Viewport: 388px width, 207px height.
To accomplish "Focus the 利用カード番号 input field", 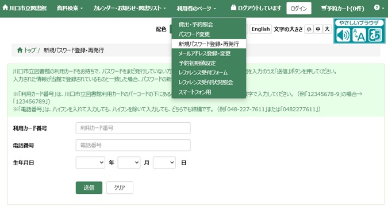I will point(133,128).
